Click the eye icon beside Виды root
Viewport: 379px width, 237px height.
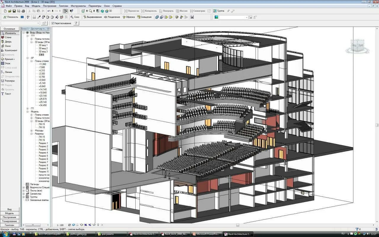[x=28, y=33]
